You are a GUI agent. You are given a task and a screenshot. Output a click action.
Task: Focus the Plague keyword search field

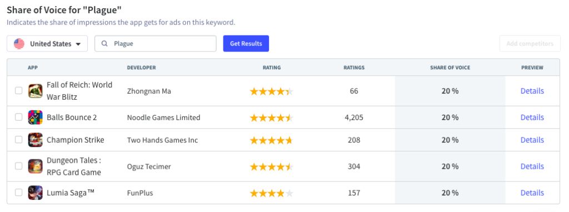tap(156, 44)
